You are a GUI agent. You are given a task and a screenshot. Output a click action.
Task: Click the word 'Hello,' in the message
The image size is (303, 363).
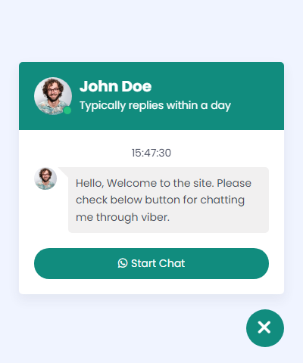[x=89, y=183]
